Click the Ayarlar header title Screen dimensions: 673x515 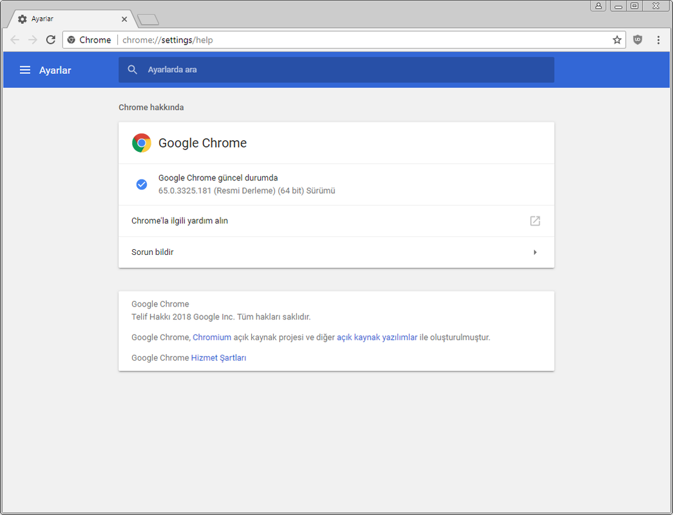(55, 70)
